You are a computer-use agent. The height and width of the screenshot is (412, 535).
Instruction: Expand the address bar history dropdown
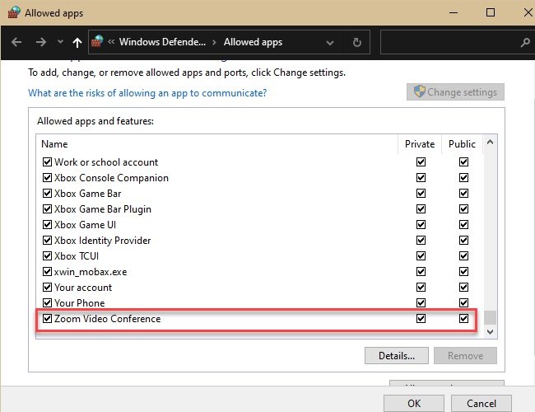[x=329, y=43]
